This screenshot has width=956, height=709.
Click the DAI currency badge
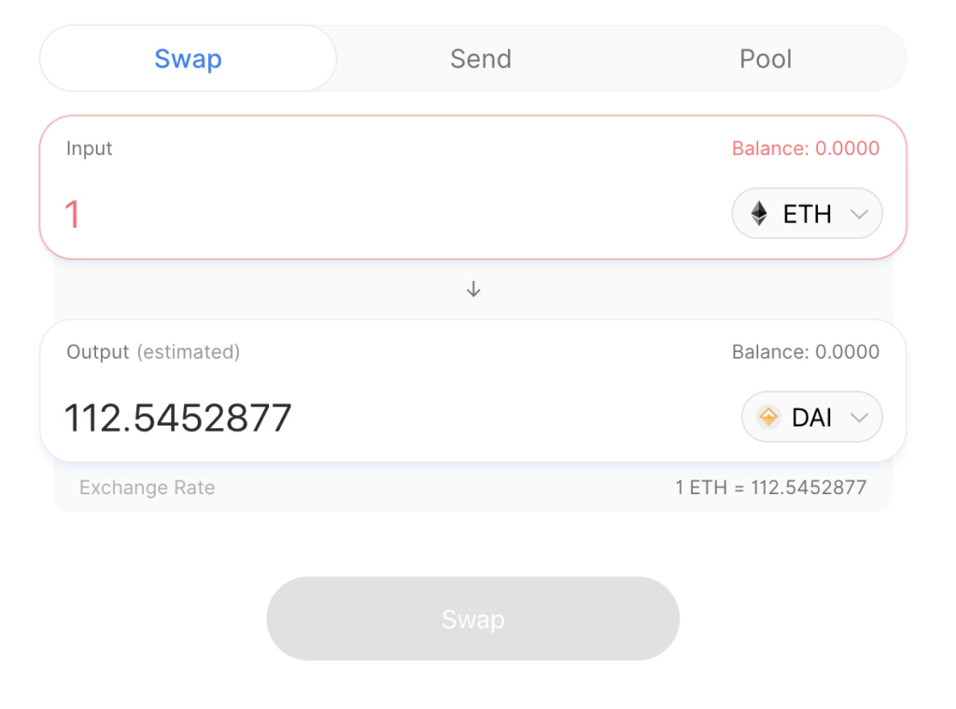tap(811, 417)
